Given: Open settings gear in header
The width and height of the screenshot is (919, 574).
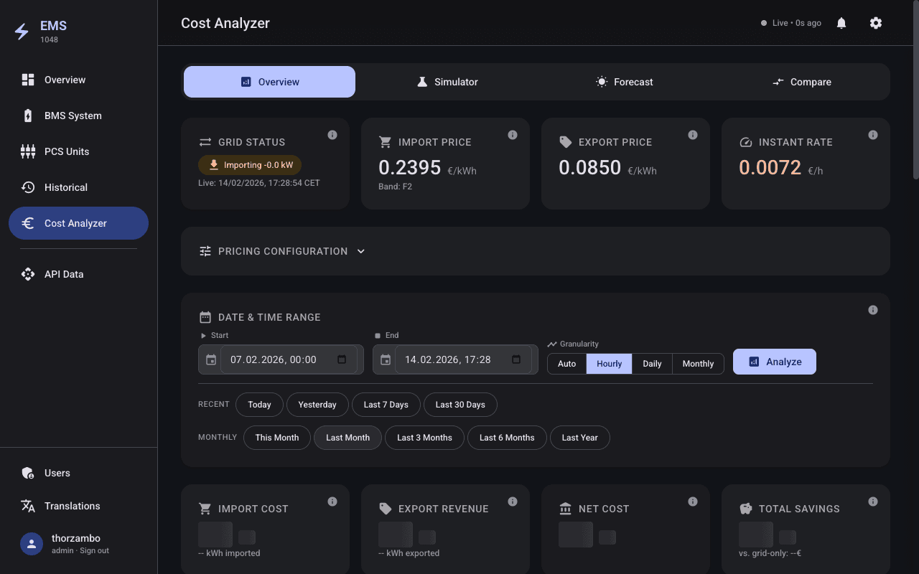Looking at the screenshot, I should (876, 23).
